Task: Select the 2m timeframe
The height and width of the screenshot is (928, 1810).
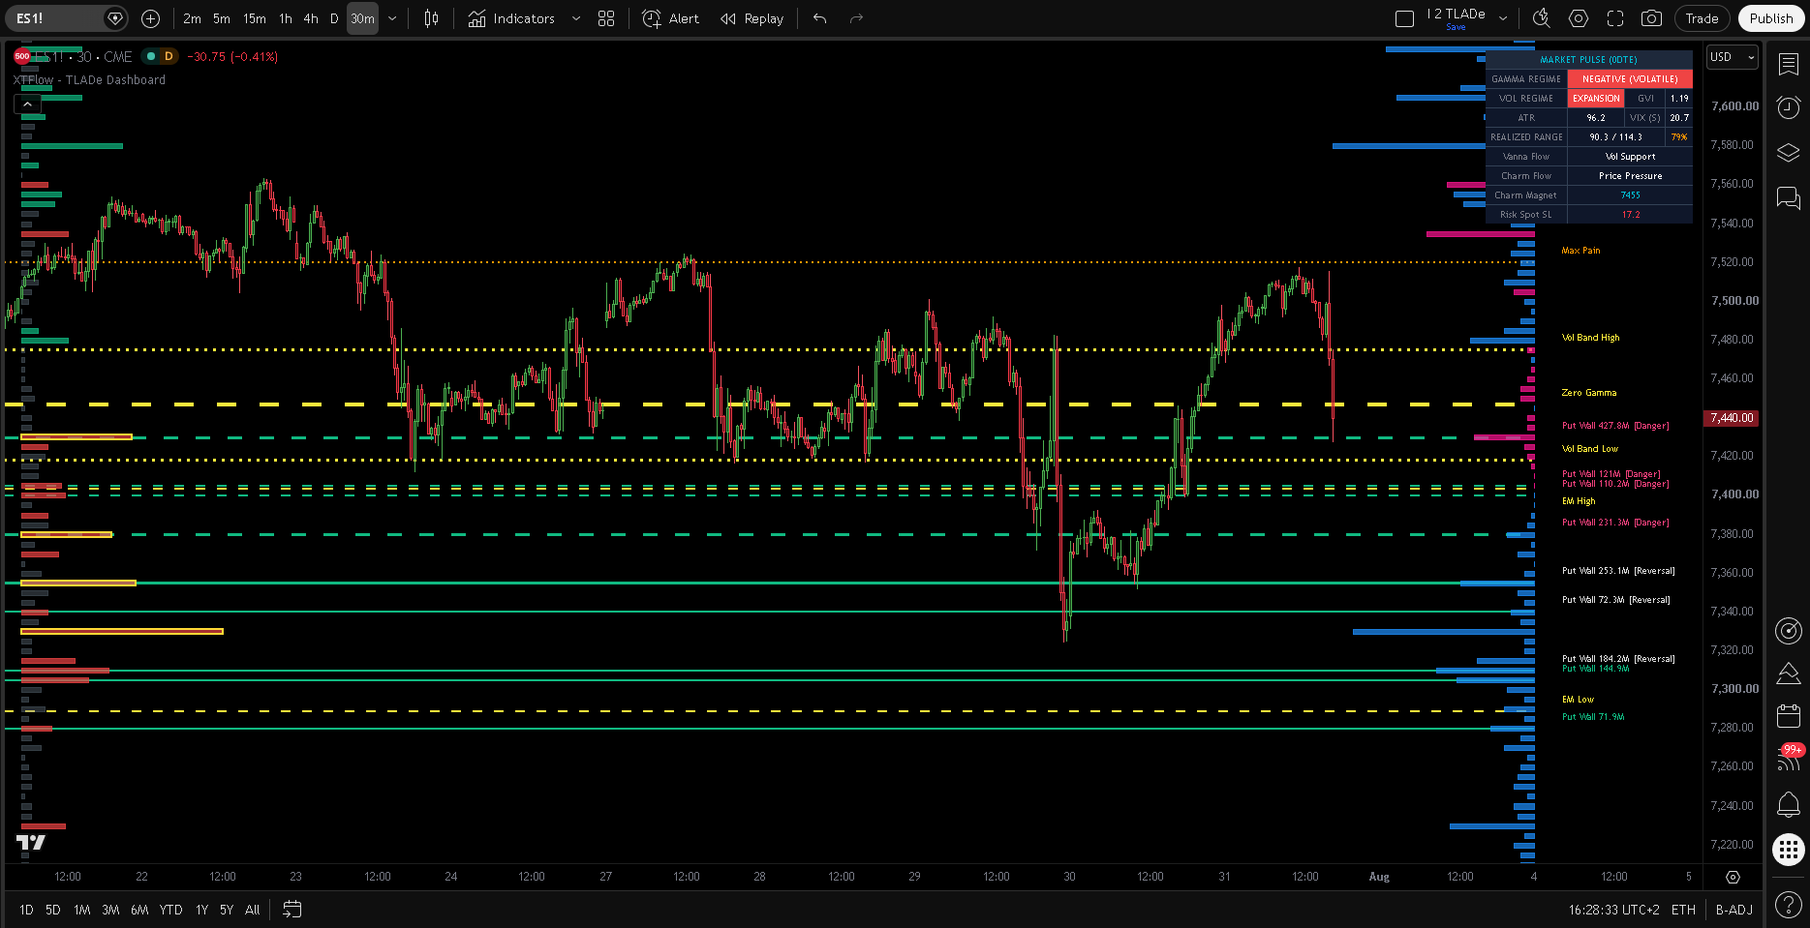Action: pos(192,18)
